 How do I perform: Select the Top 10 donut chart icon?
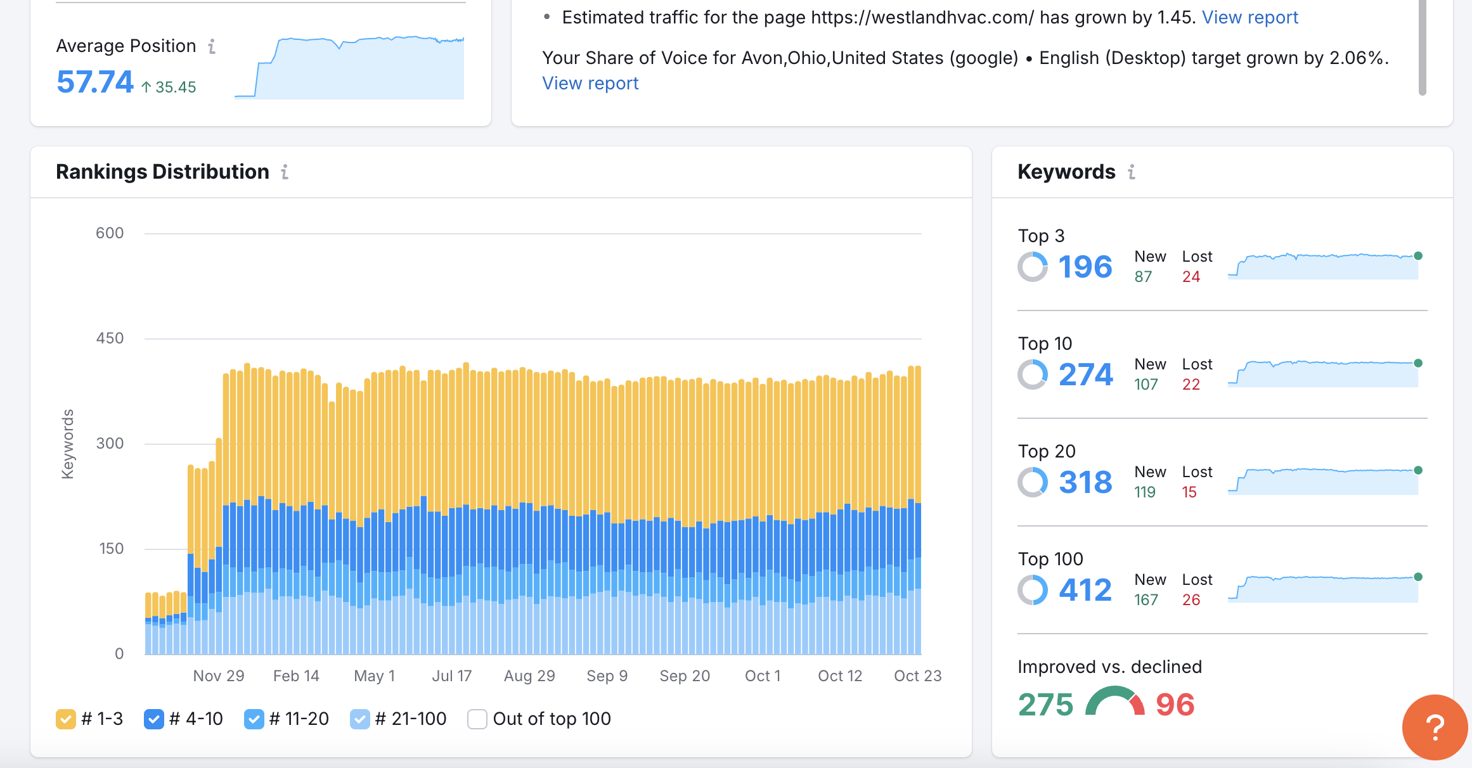(1033, 374)
